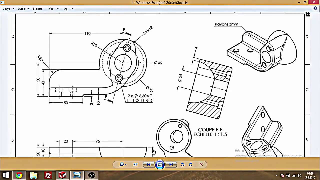
Task: Rotate the image counterclockwise
Action: tap(183, 164)
